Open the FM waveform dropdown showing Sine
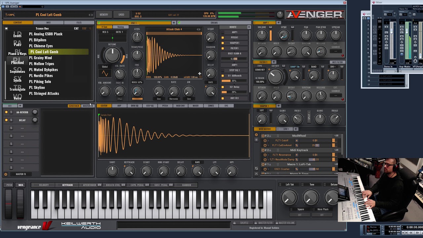The width and height of the screenshot is (423, 238). [x=159, y=99]
